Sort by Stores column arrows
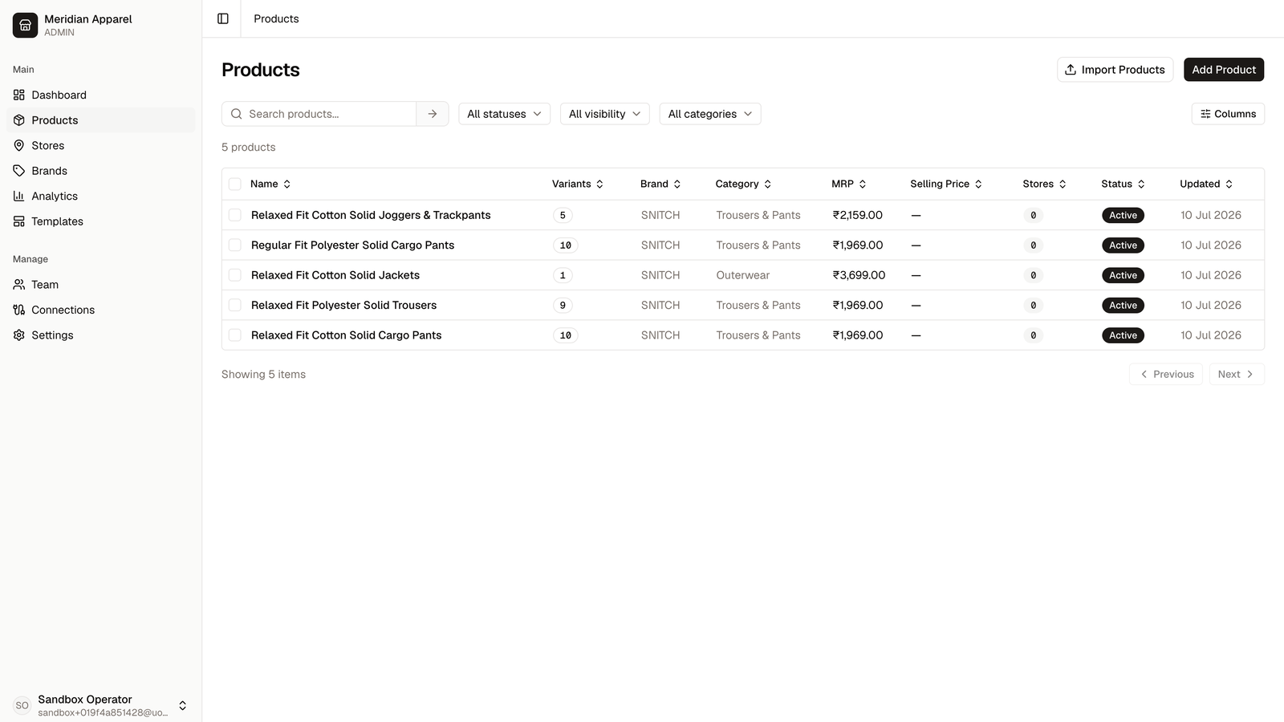This screenshot has height=722, width=1284. [x=1063, y=185]
